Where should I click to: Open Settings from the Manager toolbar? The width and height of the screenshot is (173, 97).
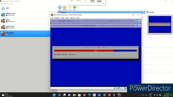point(65,7)
